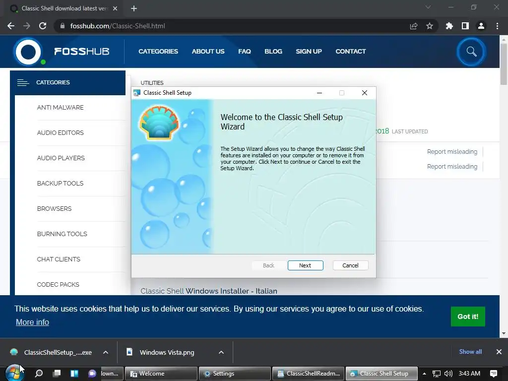The image size is (508, 381).
Task: Click the FossHub logo
Action: 62,52
